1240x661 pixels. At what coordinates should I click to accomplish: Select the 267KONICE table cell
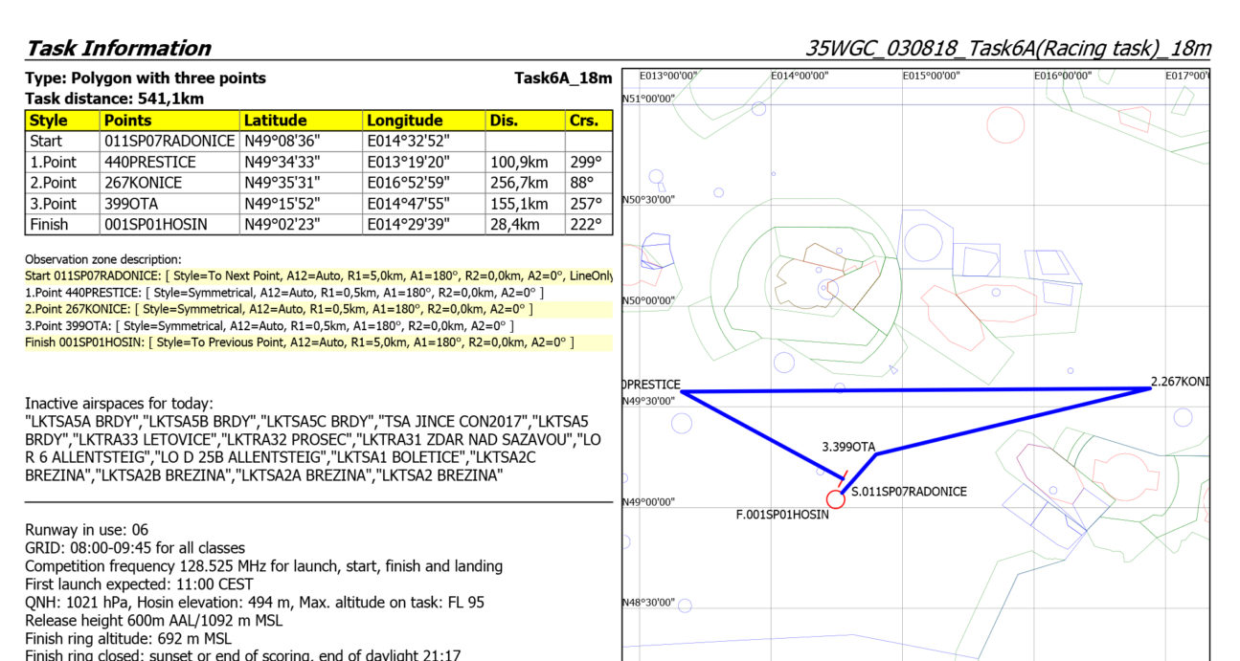(x=143, y=183)
